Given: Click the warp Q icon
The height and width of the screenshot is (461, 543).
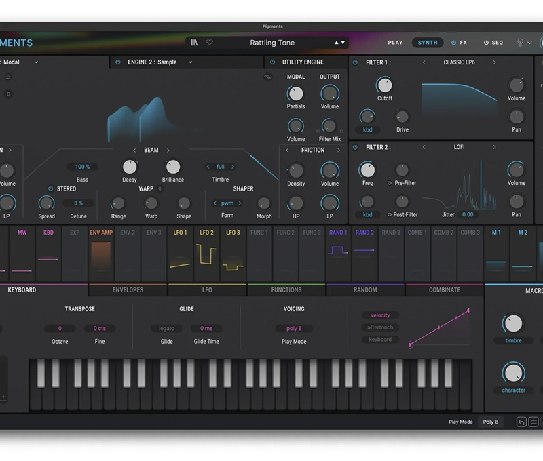Looking at the screenshot, I should point(160,189).
